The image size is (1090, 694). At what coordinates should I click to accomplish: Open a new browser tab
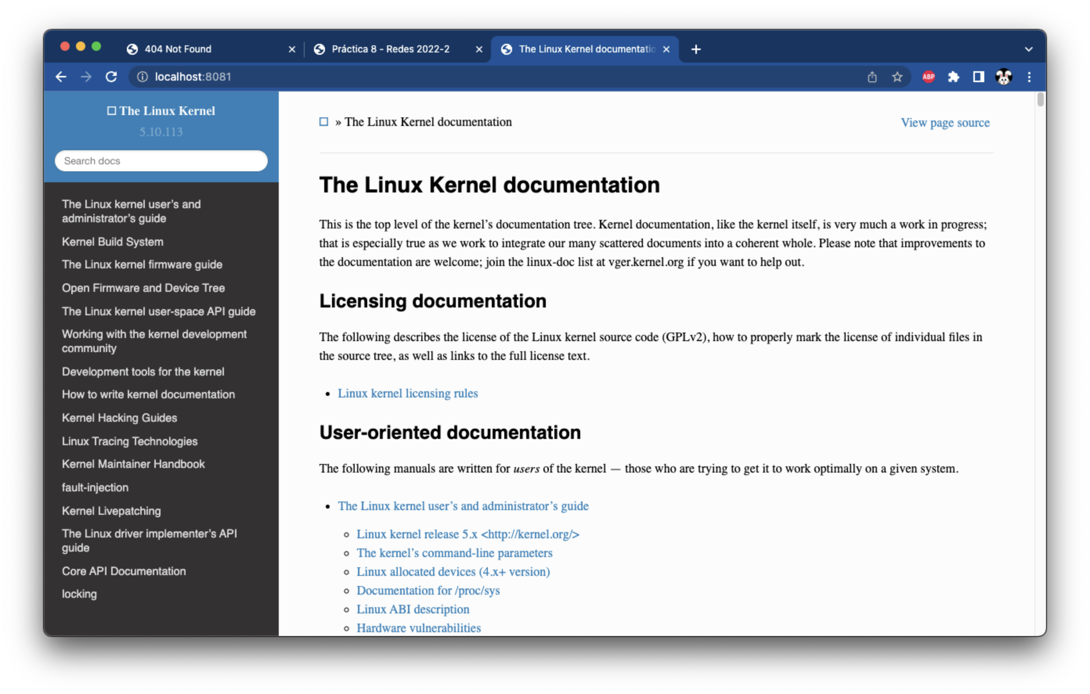coord(696,49)
